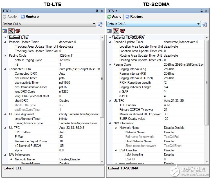Click the antenna tower icon in TD-LTE panel
This screenshot has width=211, height=179.
pyautogui.click(x=11, y=31)
